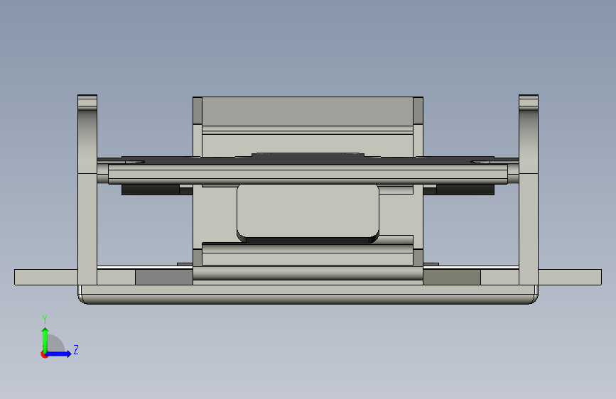
Task: Select the rounded bottom base plate
Action: (x=308, y=295)
